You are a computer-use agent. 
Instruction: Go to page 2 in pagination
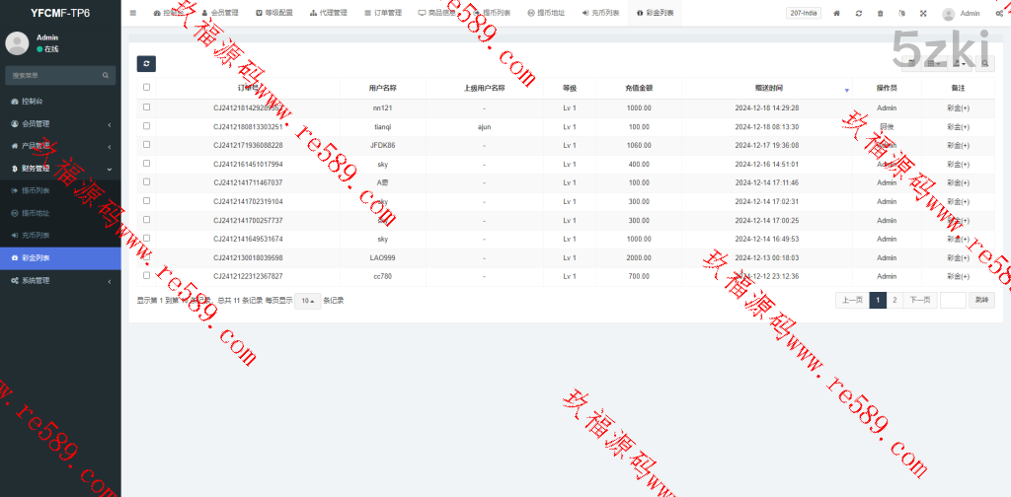(x=894, y=301)
